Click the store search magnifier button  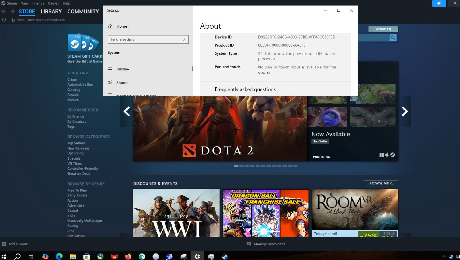point(393,38)
